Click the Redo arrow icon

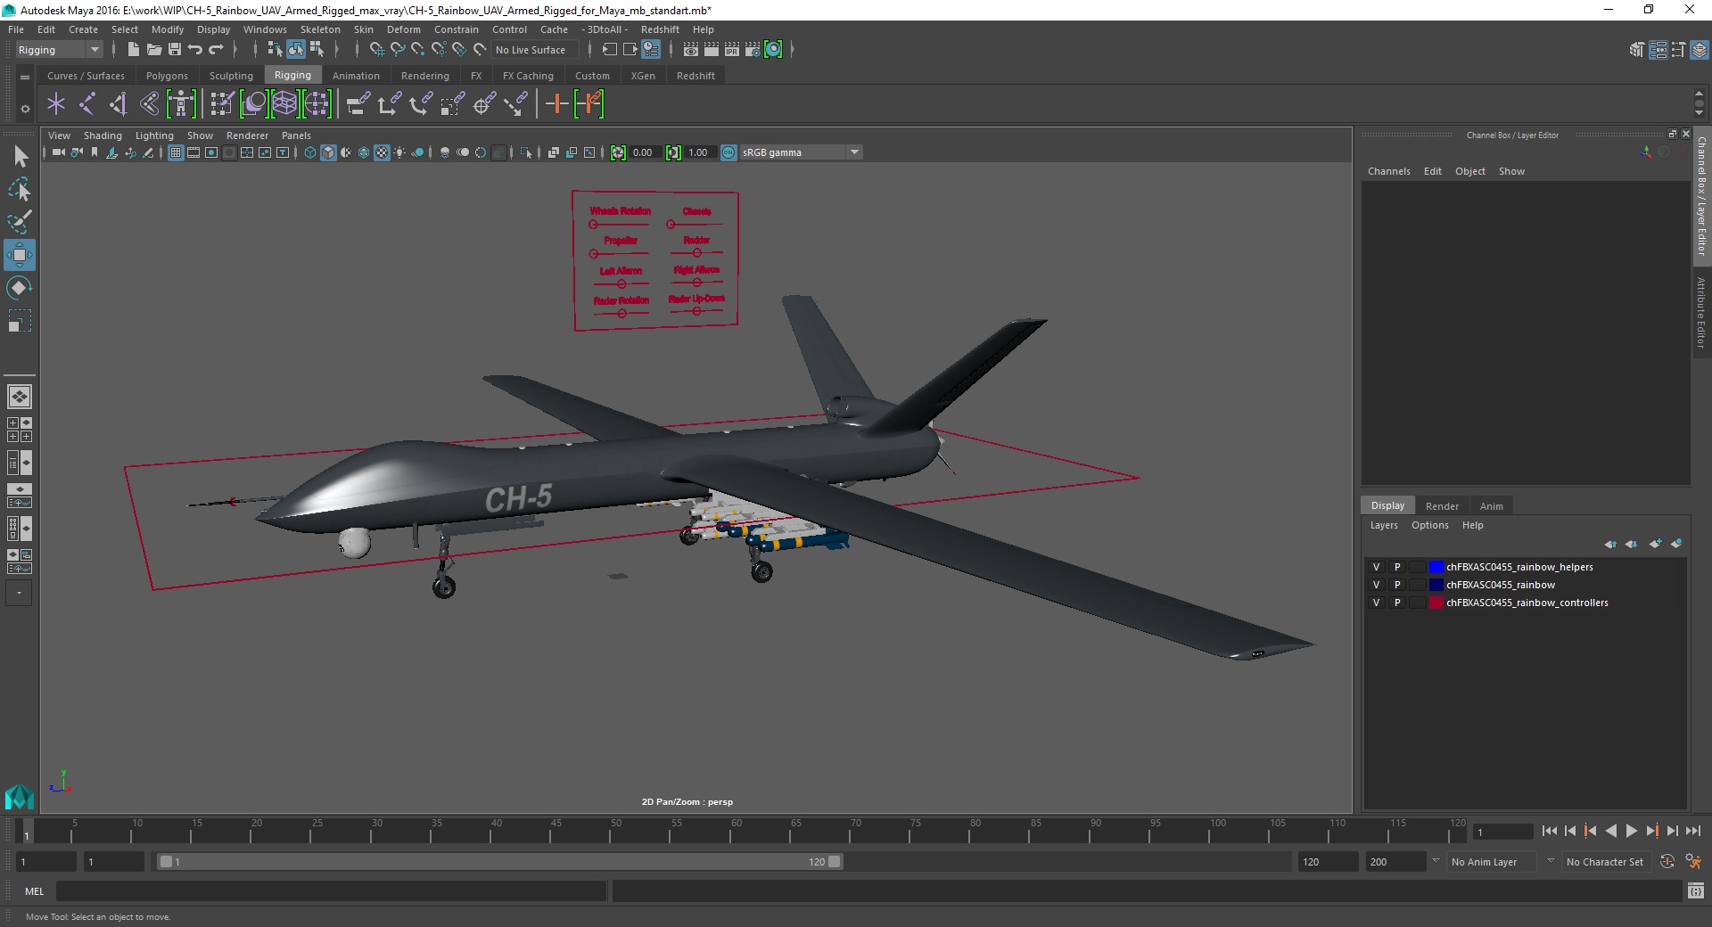216,50
